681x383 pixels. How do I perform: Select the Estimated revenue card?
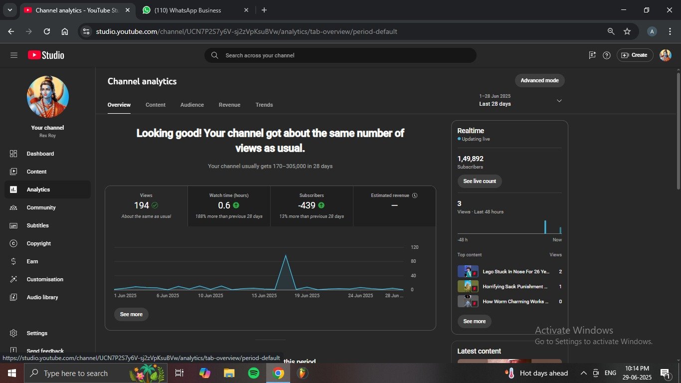(x=394, y=206)
